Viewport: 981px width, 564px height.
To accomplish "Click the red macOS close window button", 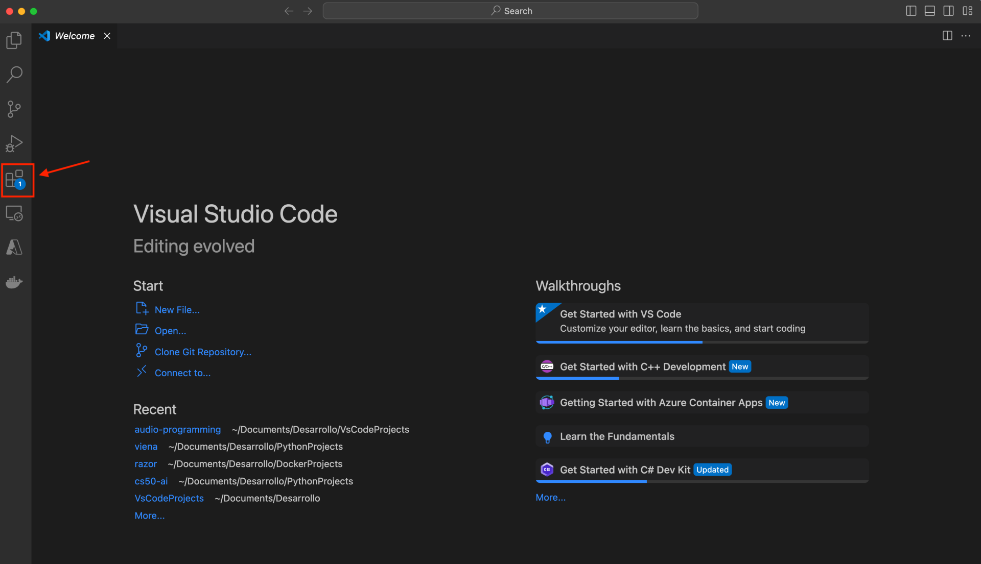I will (9, 11).
